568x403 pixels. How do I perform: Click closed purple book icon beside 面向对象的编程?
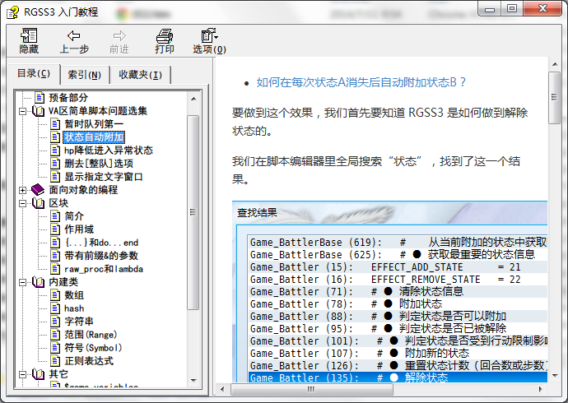38,189
